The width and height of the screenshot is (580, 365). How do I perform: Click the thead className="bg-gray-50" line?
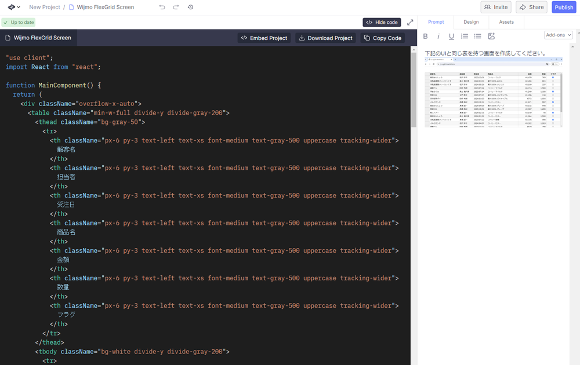(x=90, y=122)
